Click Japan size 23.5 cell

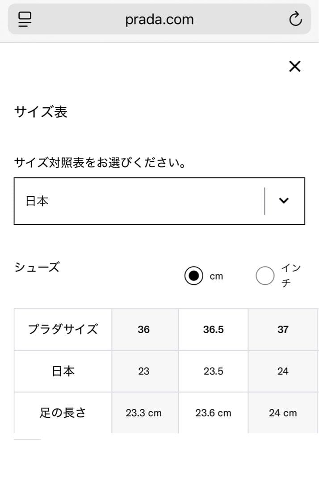pyautogui.click(x=213, y=371)
